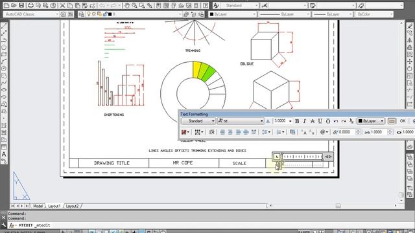Viewport: 415px width, 233px height.
Task: Switch to the Layout2 tab
Action: pos(72,206)
